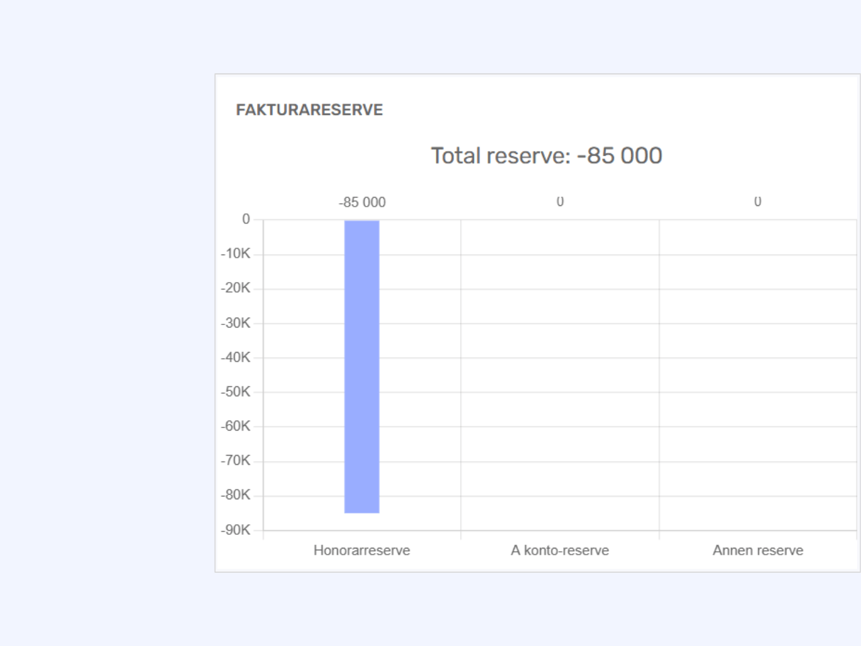Click the FAKTURARESERVE card heading
The width and height of the screenshot is (861, 646).
click(309, 110)
